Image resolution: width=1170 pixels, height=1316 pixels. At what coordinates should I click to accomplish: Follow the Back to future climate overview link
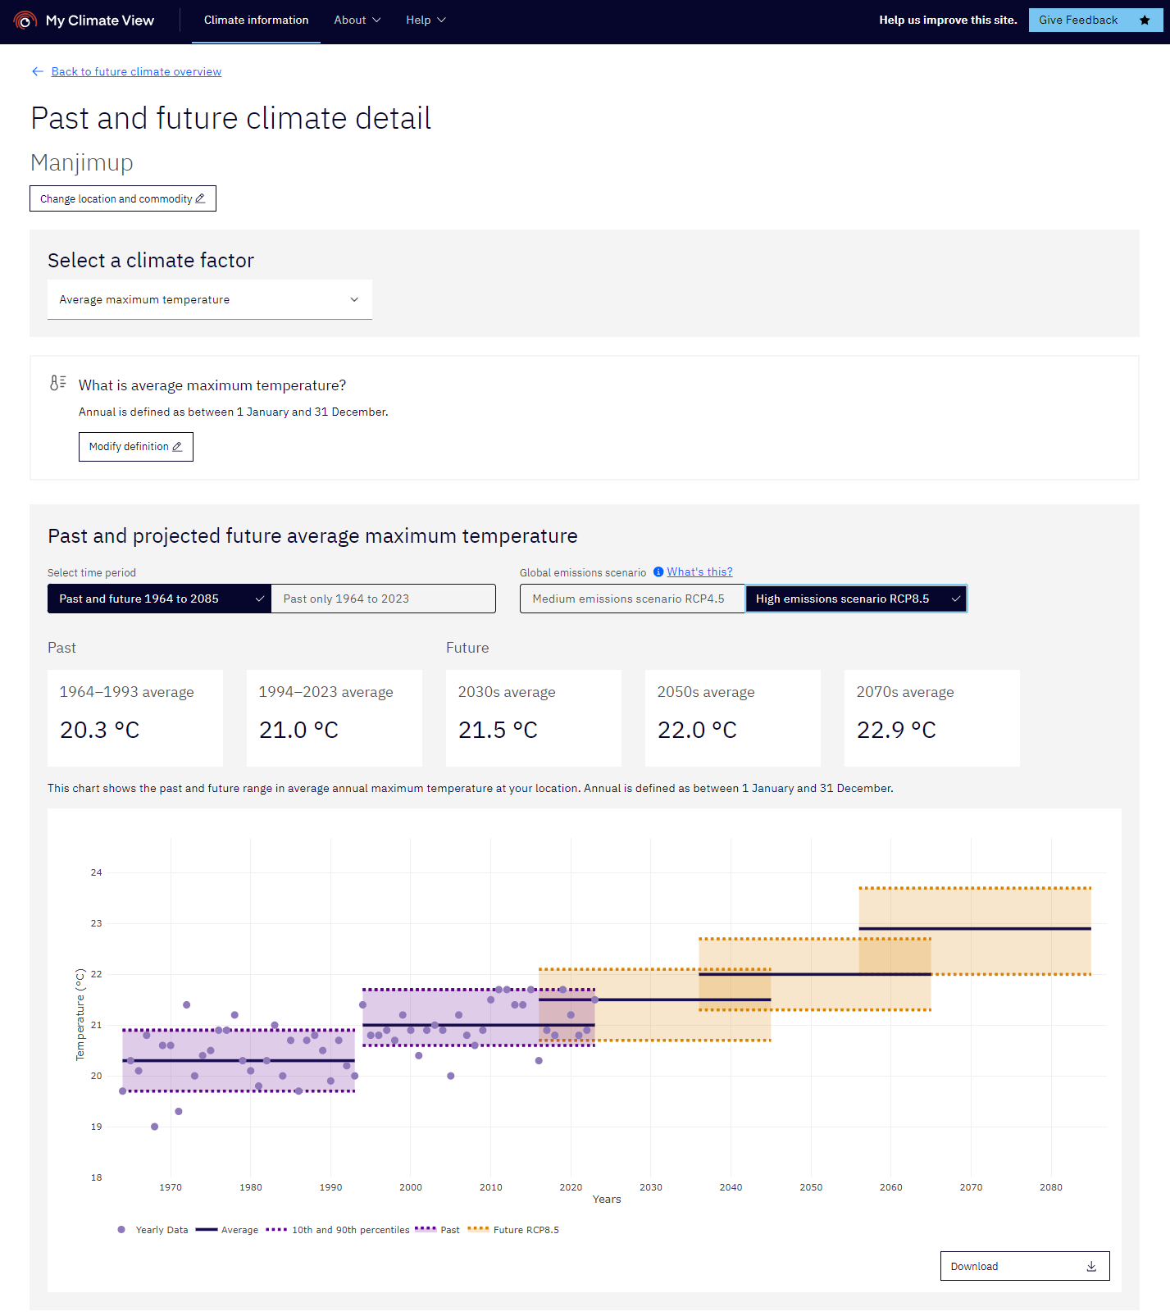(136, 72)
